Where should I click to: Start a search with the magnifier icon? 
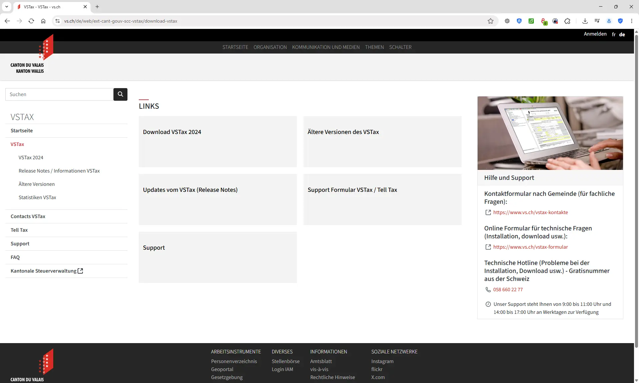120,94
